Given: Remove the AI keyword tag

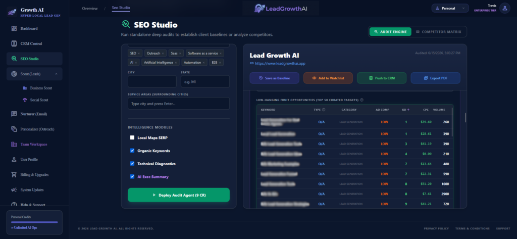Looking at the screenshot, I should tap(136, 62).
